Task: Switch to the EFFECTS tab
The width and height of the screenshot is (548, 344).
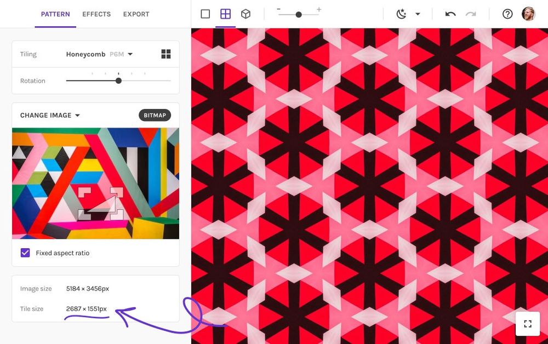Action: pyautogui.click(x=96, y=14)
